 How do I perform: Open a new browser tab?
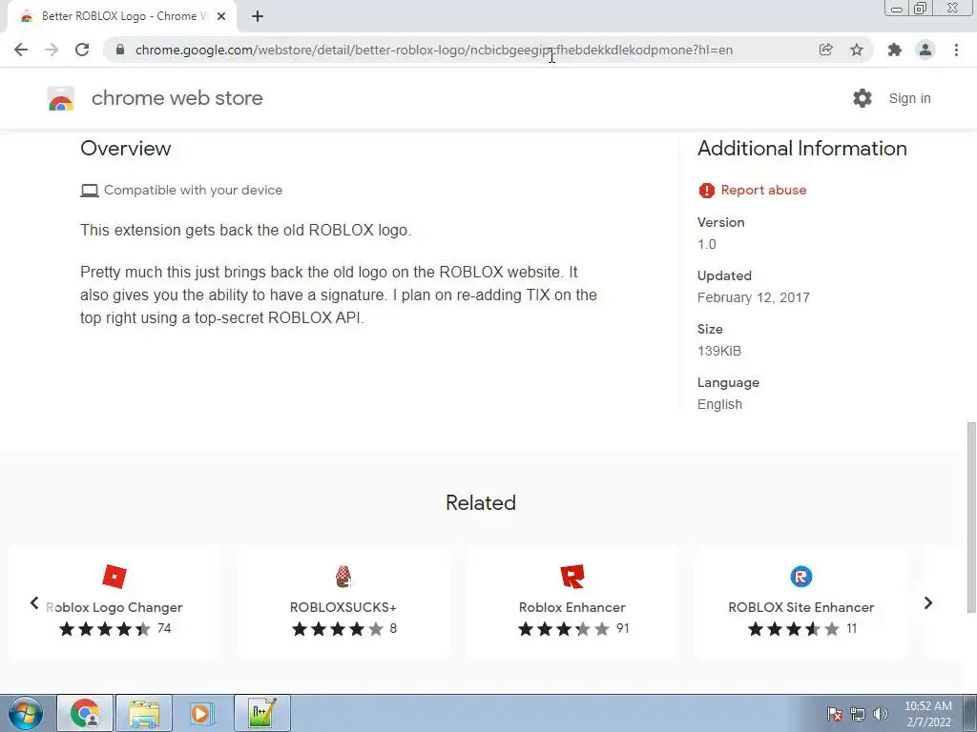click(x=258, y=16)
